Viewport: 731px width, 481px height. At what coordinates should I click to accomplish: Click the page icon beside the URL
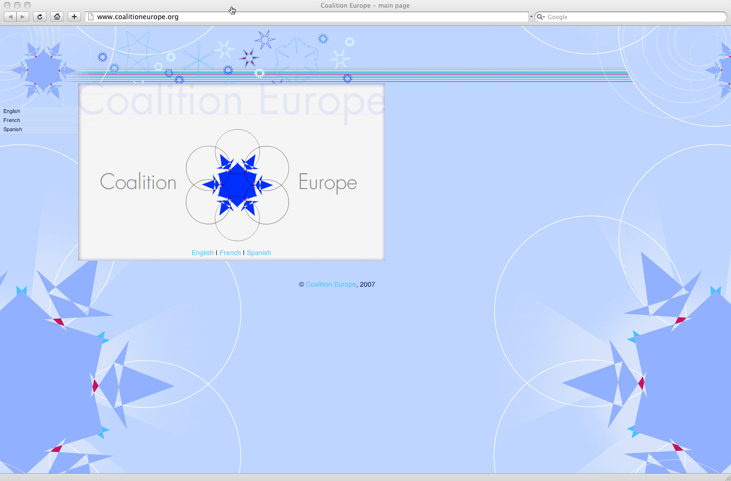(x=91, y=17)
